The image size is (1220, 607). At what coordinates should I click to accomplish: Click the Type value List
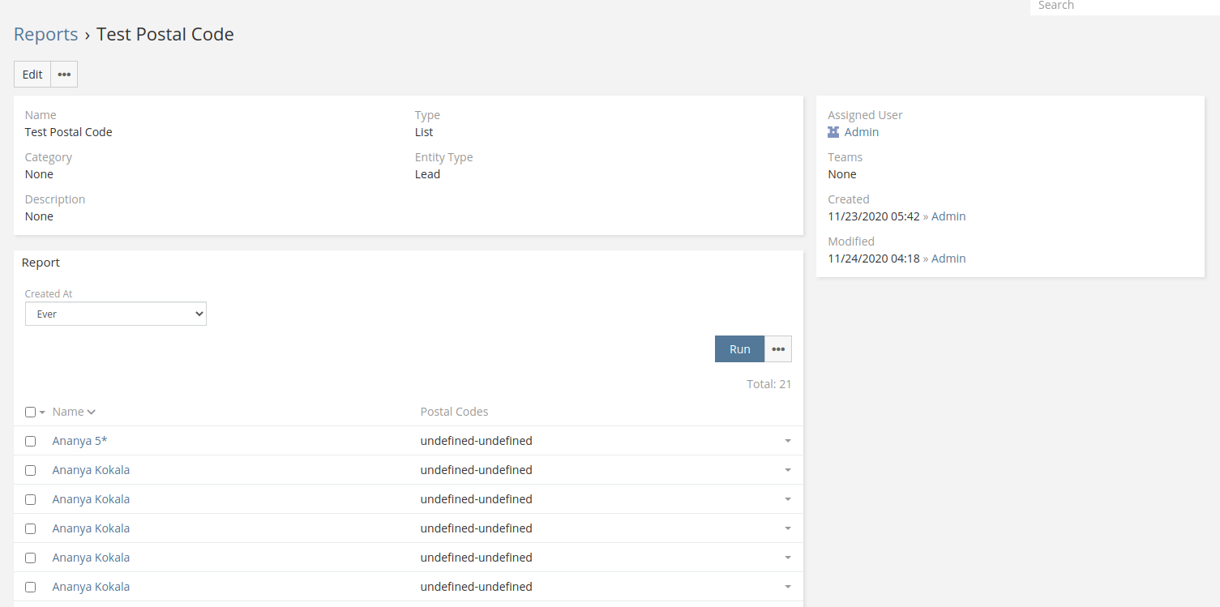(x=424, y=132)
